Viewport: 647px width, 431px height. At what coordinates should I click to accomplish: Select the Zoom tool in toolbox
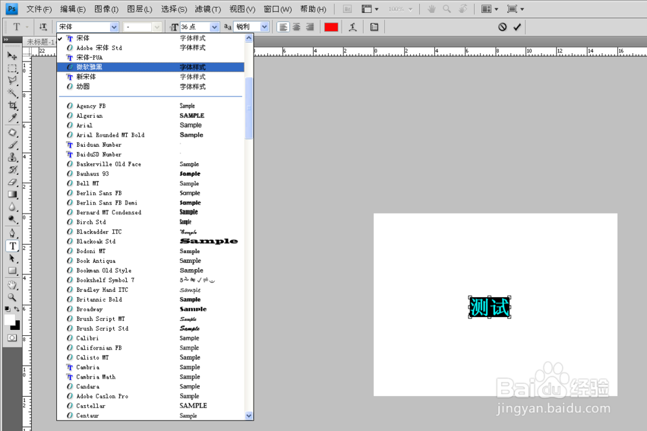12,297
